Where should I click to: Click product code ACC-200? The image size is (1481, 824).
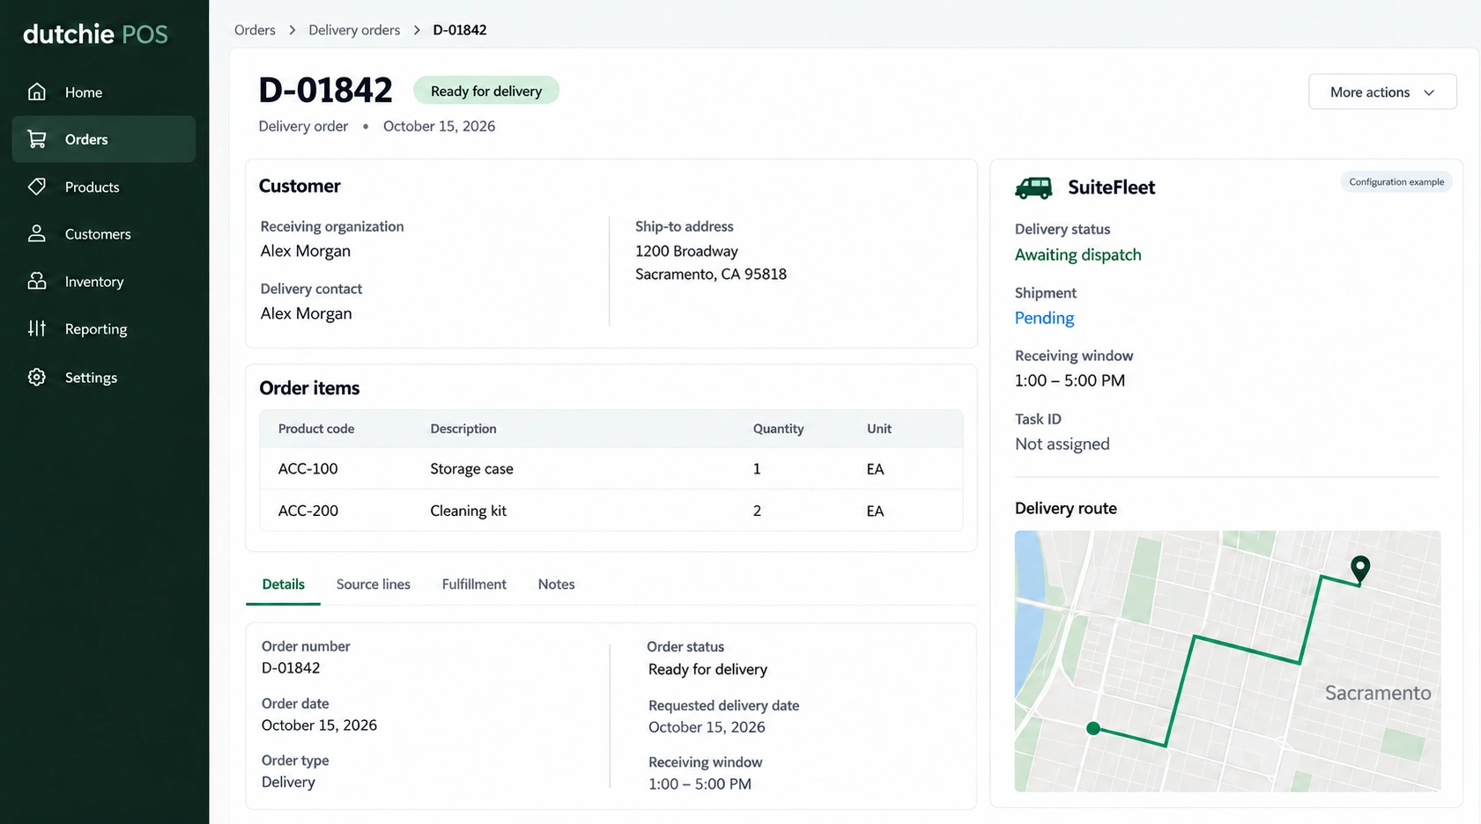(307, 511)
